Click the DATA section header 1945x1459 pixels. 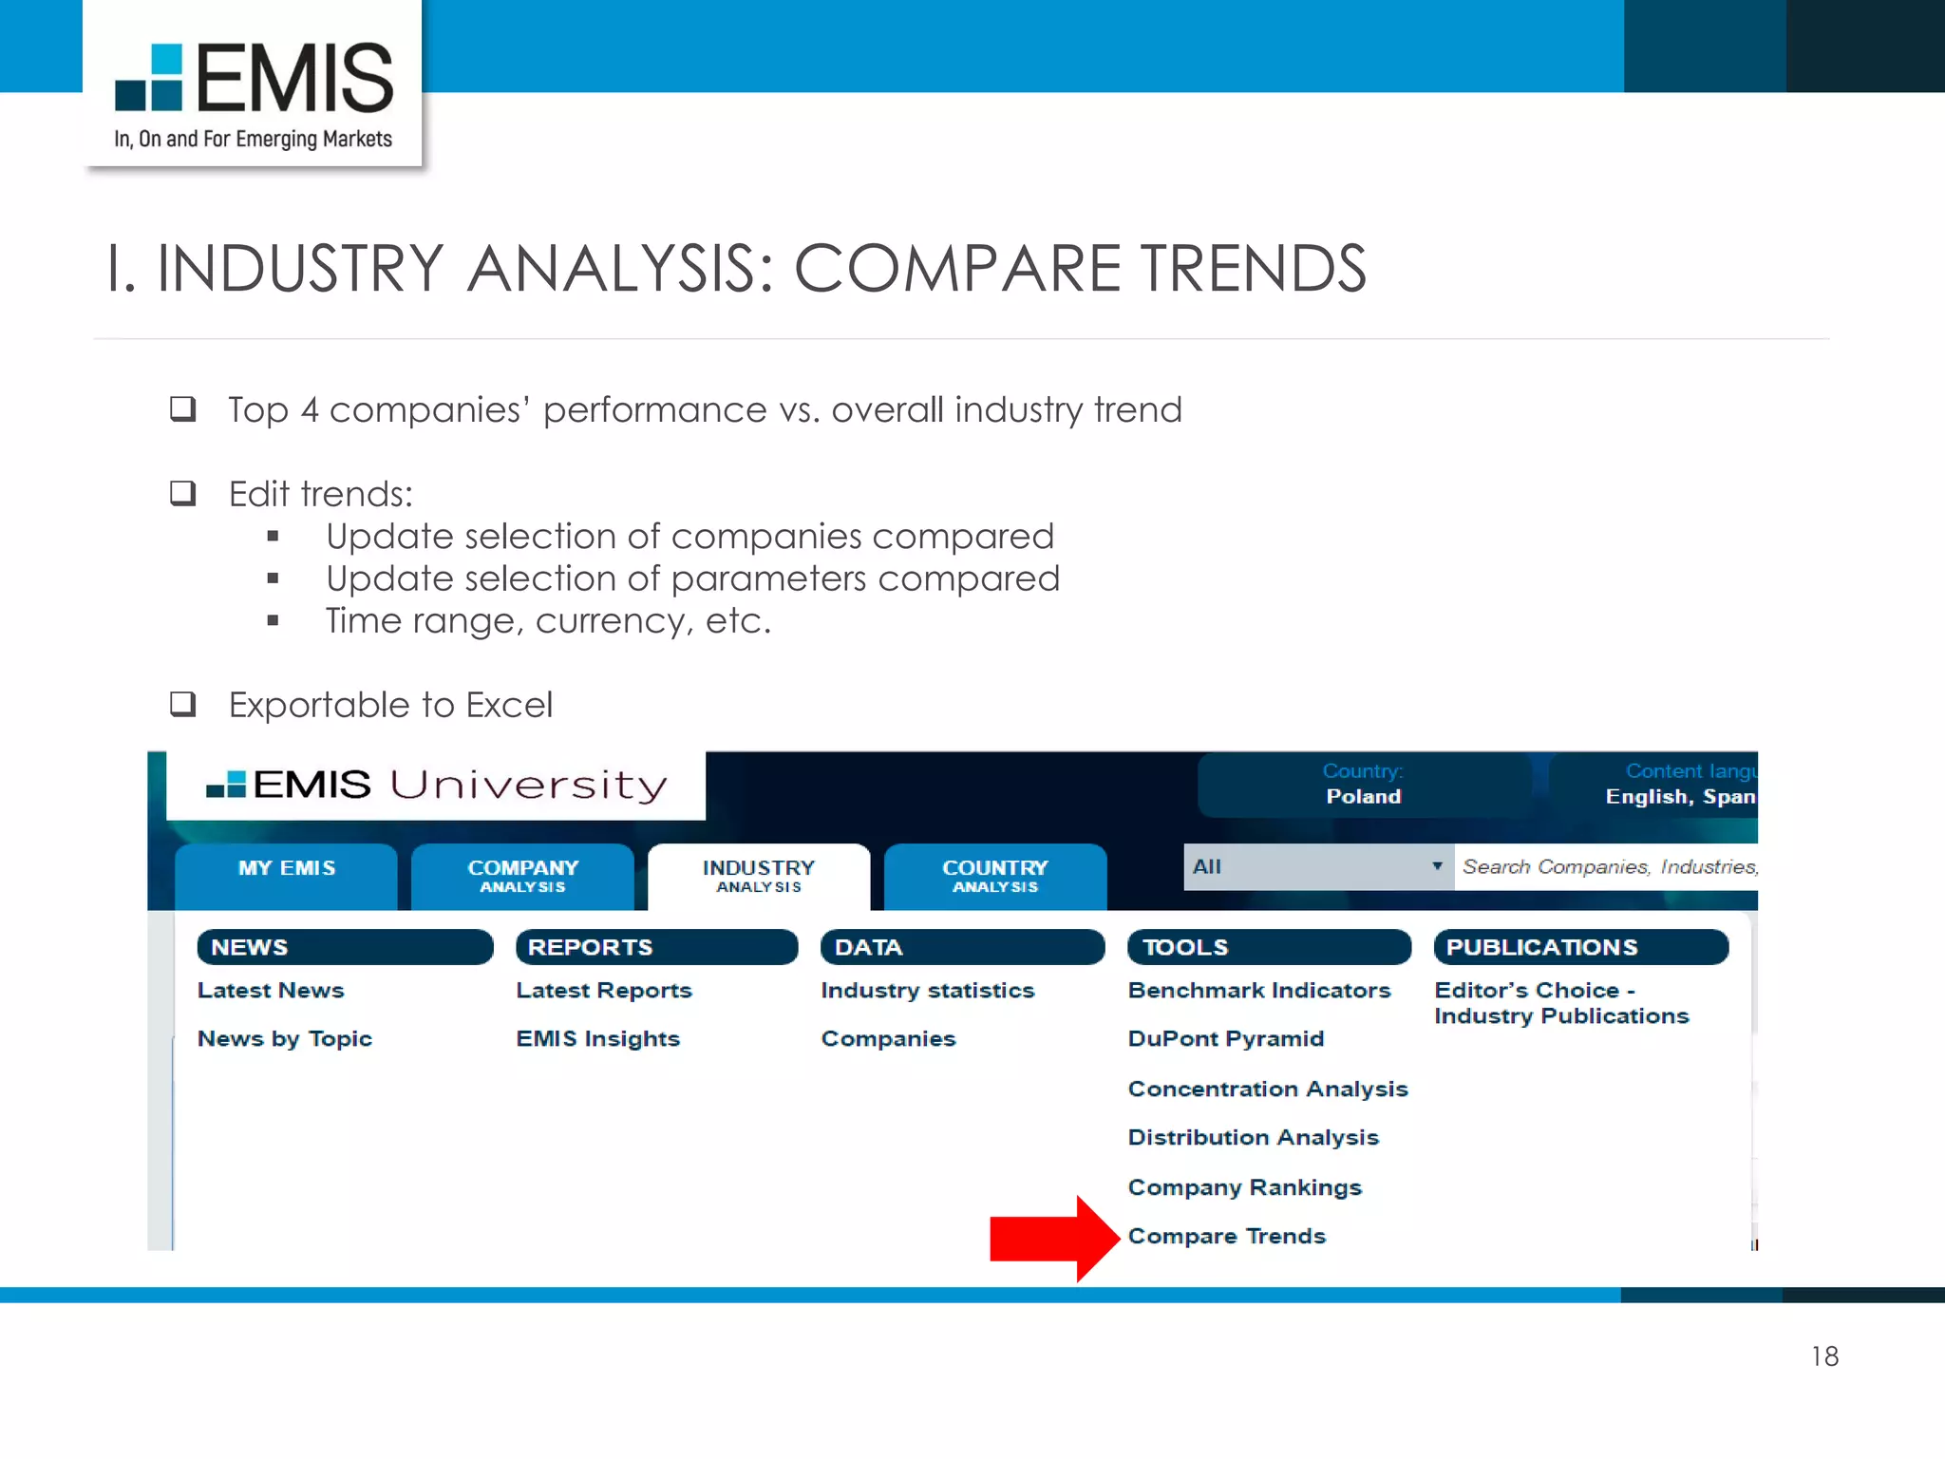coord(963,947)
